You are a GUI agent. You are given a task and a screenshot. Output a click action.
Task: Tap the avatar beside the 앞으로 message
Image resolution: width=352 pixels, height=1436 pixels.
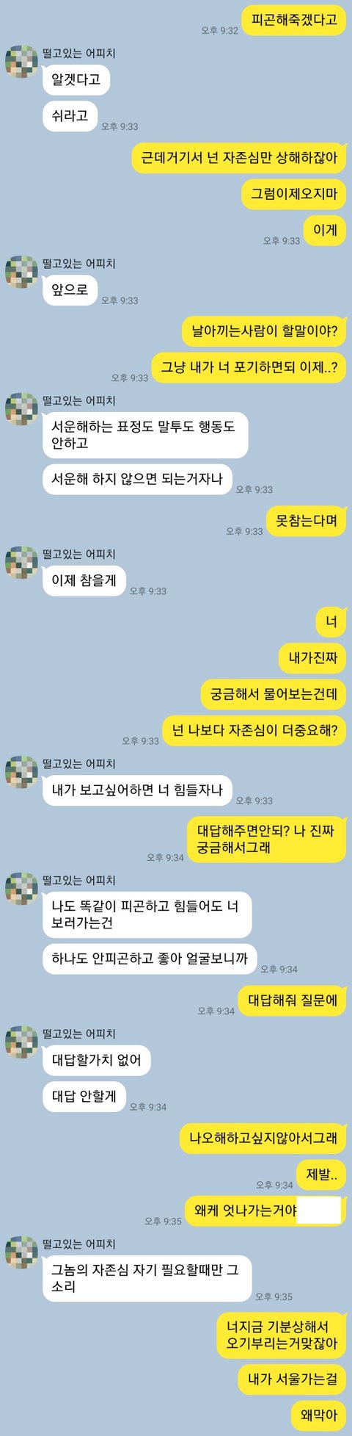coord(21,272)
